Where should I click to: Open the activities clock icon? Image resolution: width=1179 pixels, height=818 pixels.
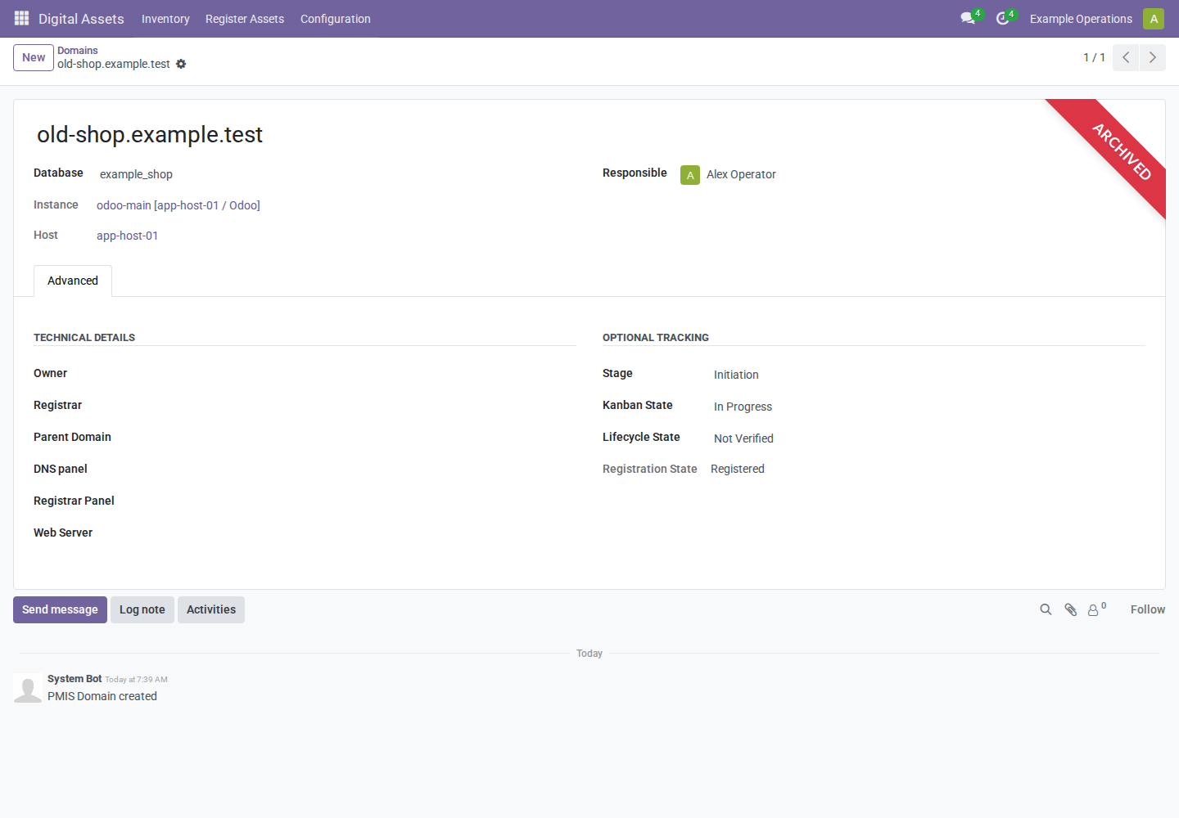(x=1002, y=18)
